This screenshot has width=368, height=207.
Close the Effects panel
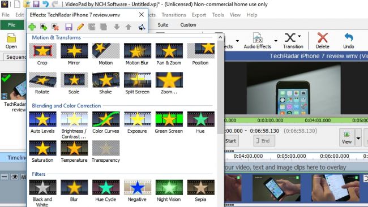[142, 15]
